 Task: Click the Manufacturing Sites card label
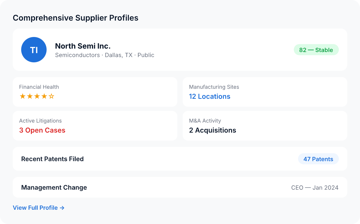[214, 87]
